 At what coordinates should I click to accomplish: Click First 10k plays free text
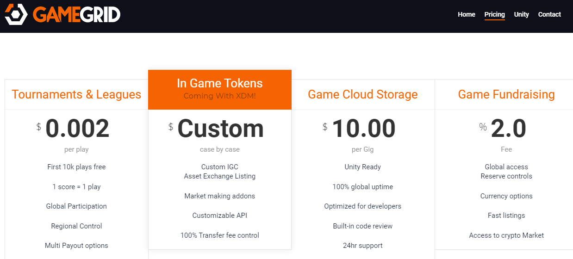point(76,167)
